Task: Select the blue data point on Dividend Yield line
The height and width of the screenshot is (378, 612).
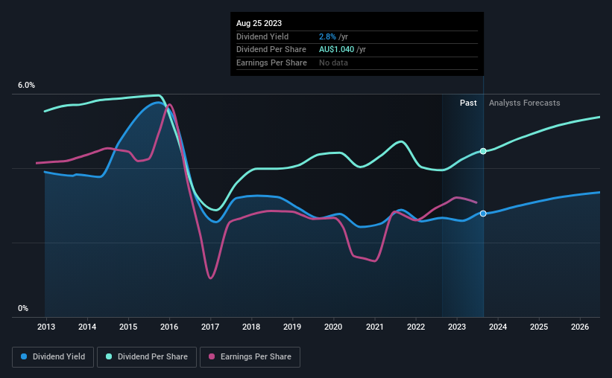Action: coord(483,214)
